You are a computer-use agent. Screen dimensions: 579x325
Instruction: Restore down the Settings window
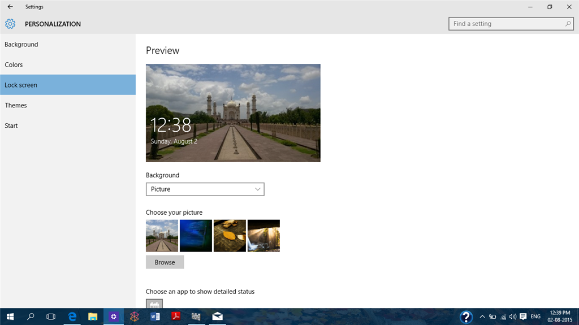pyautogui.click(x=550, y=7)
